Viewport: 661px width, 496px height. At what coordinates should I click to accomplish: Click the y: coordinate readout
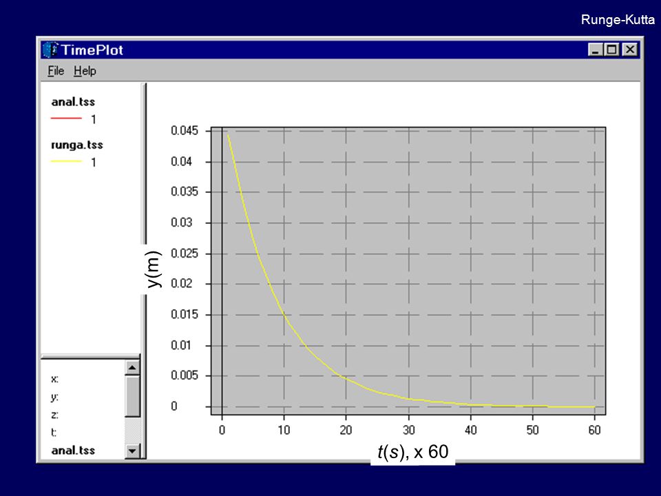click(x=55, y=397)
